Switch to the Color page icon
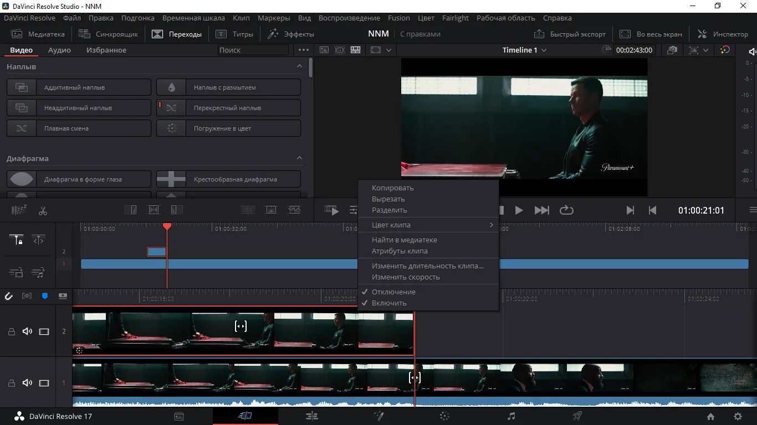 coord(444,416)
